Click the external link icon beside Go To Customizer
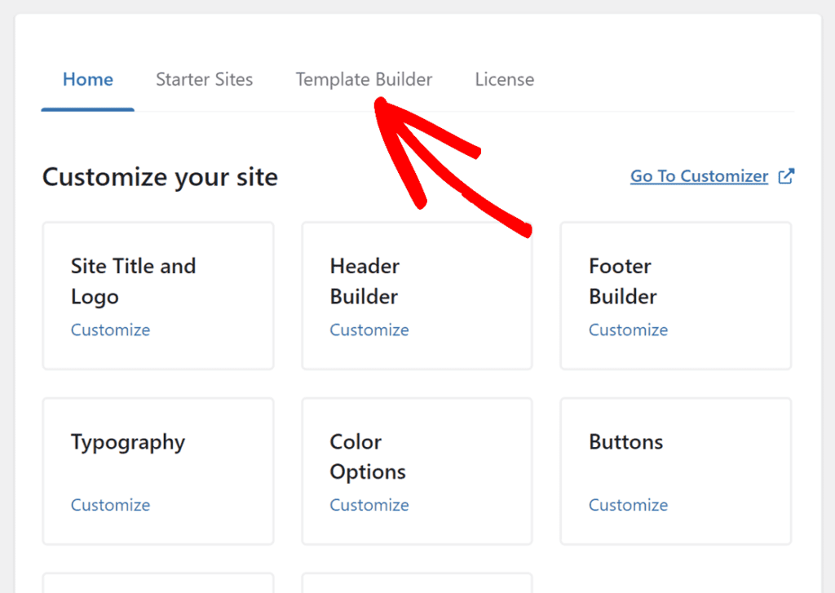The width and height of the screenshot is (835, 593). pos(786,176)
